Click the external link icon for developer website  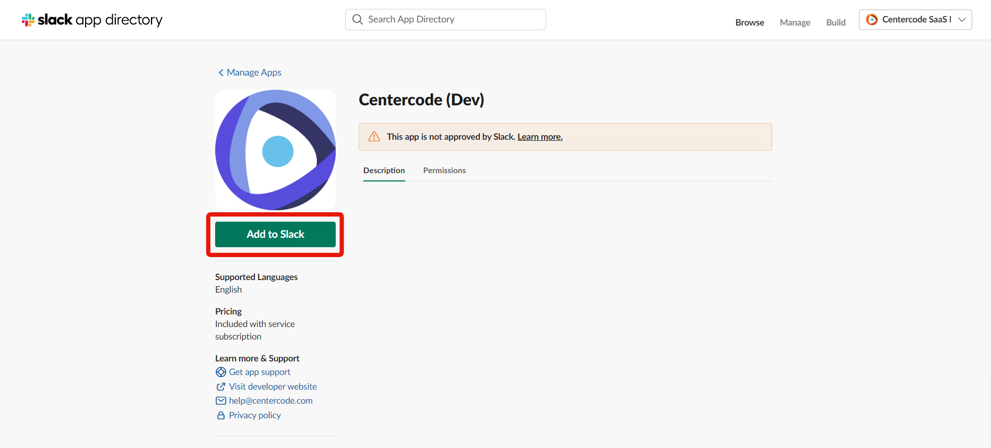pos(221,386)
